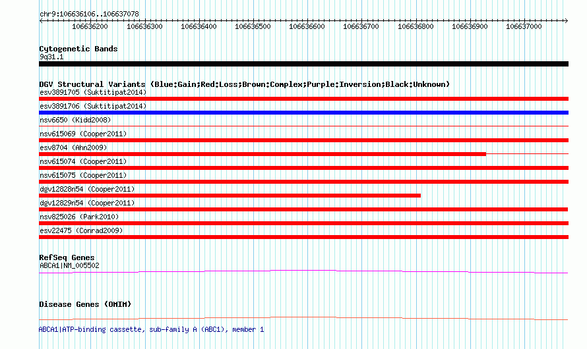This screenshot has width=587, height=349.
Task: Click ruler position 106636200
Action: coord(90,27)
